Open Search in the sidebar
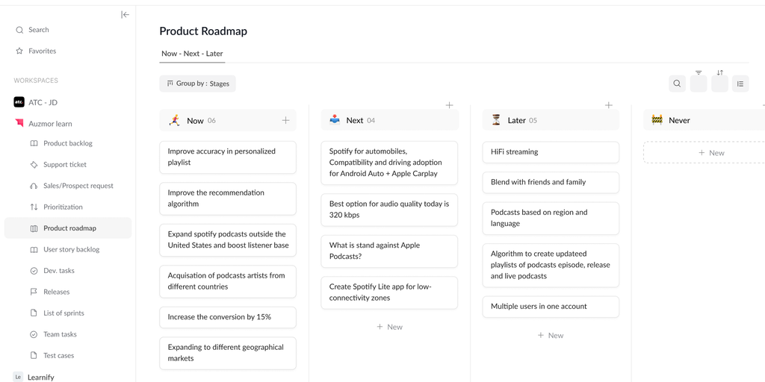The image size is (765, 382). coord(32,30)
